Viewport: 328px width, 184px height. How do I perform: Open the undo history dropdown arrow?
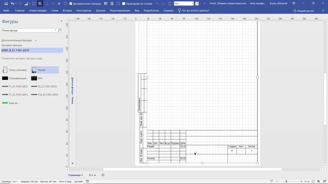(x=16, y=4)
